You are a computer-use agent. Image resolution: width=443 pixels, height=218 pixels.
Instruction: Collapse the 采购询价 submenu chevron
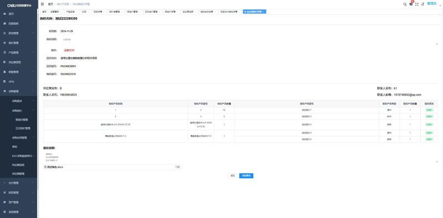click(x=33, y=111)
